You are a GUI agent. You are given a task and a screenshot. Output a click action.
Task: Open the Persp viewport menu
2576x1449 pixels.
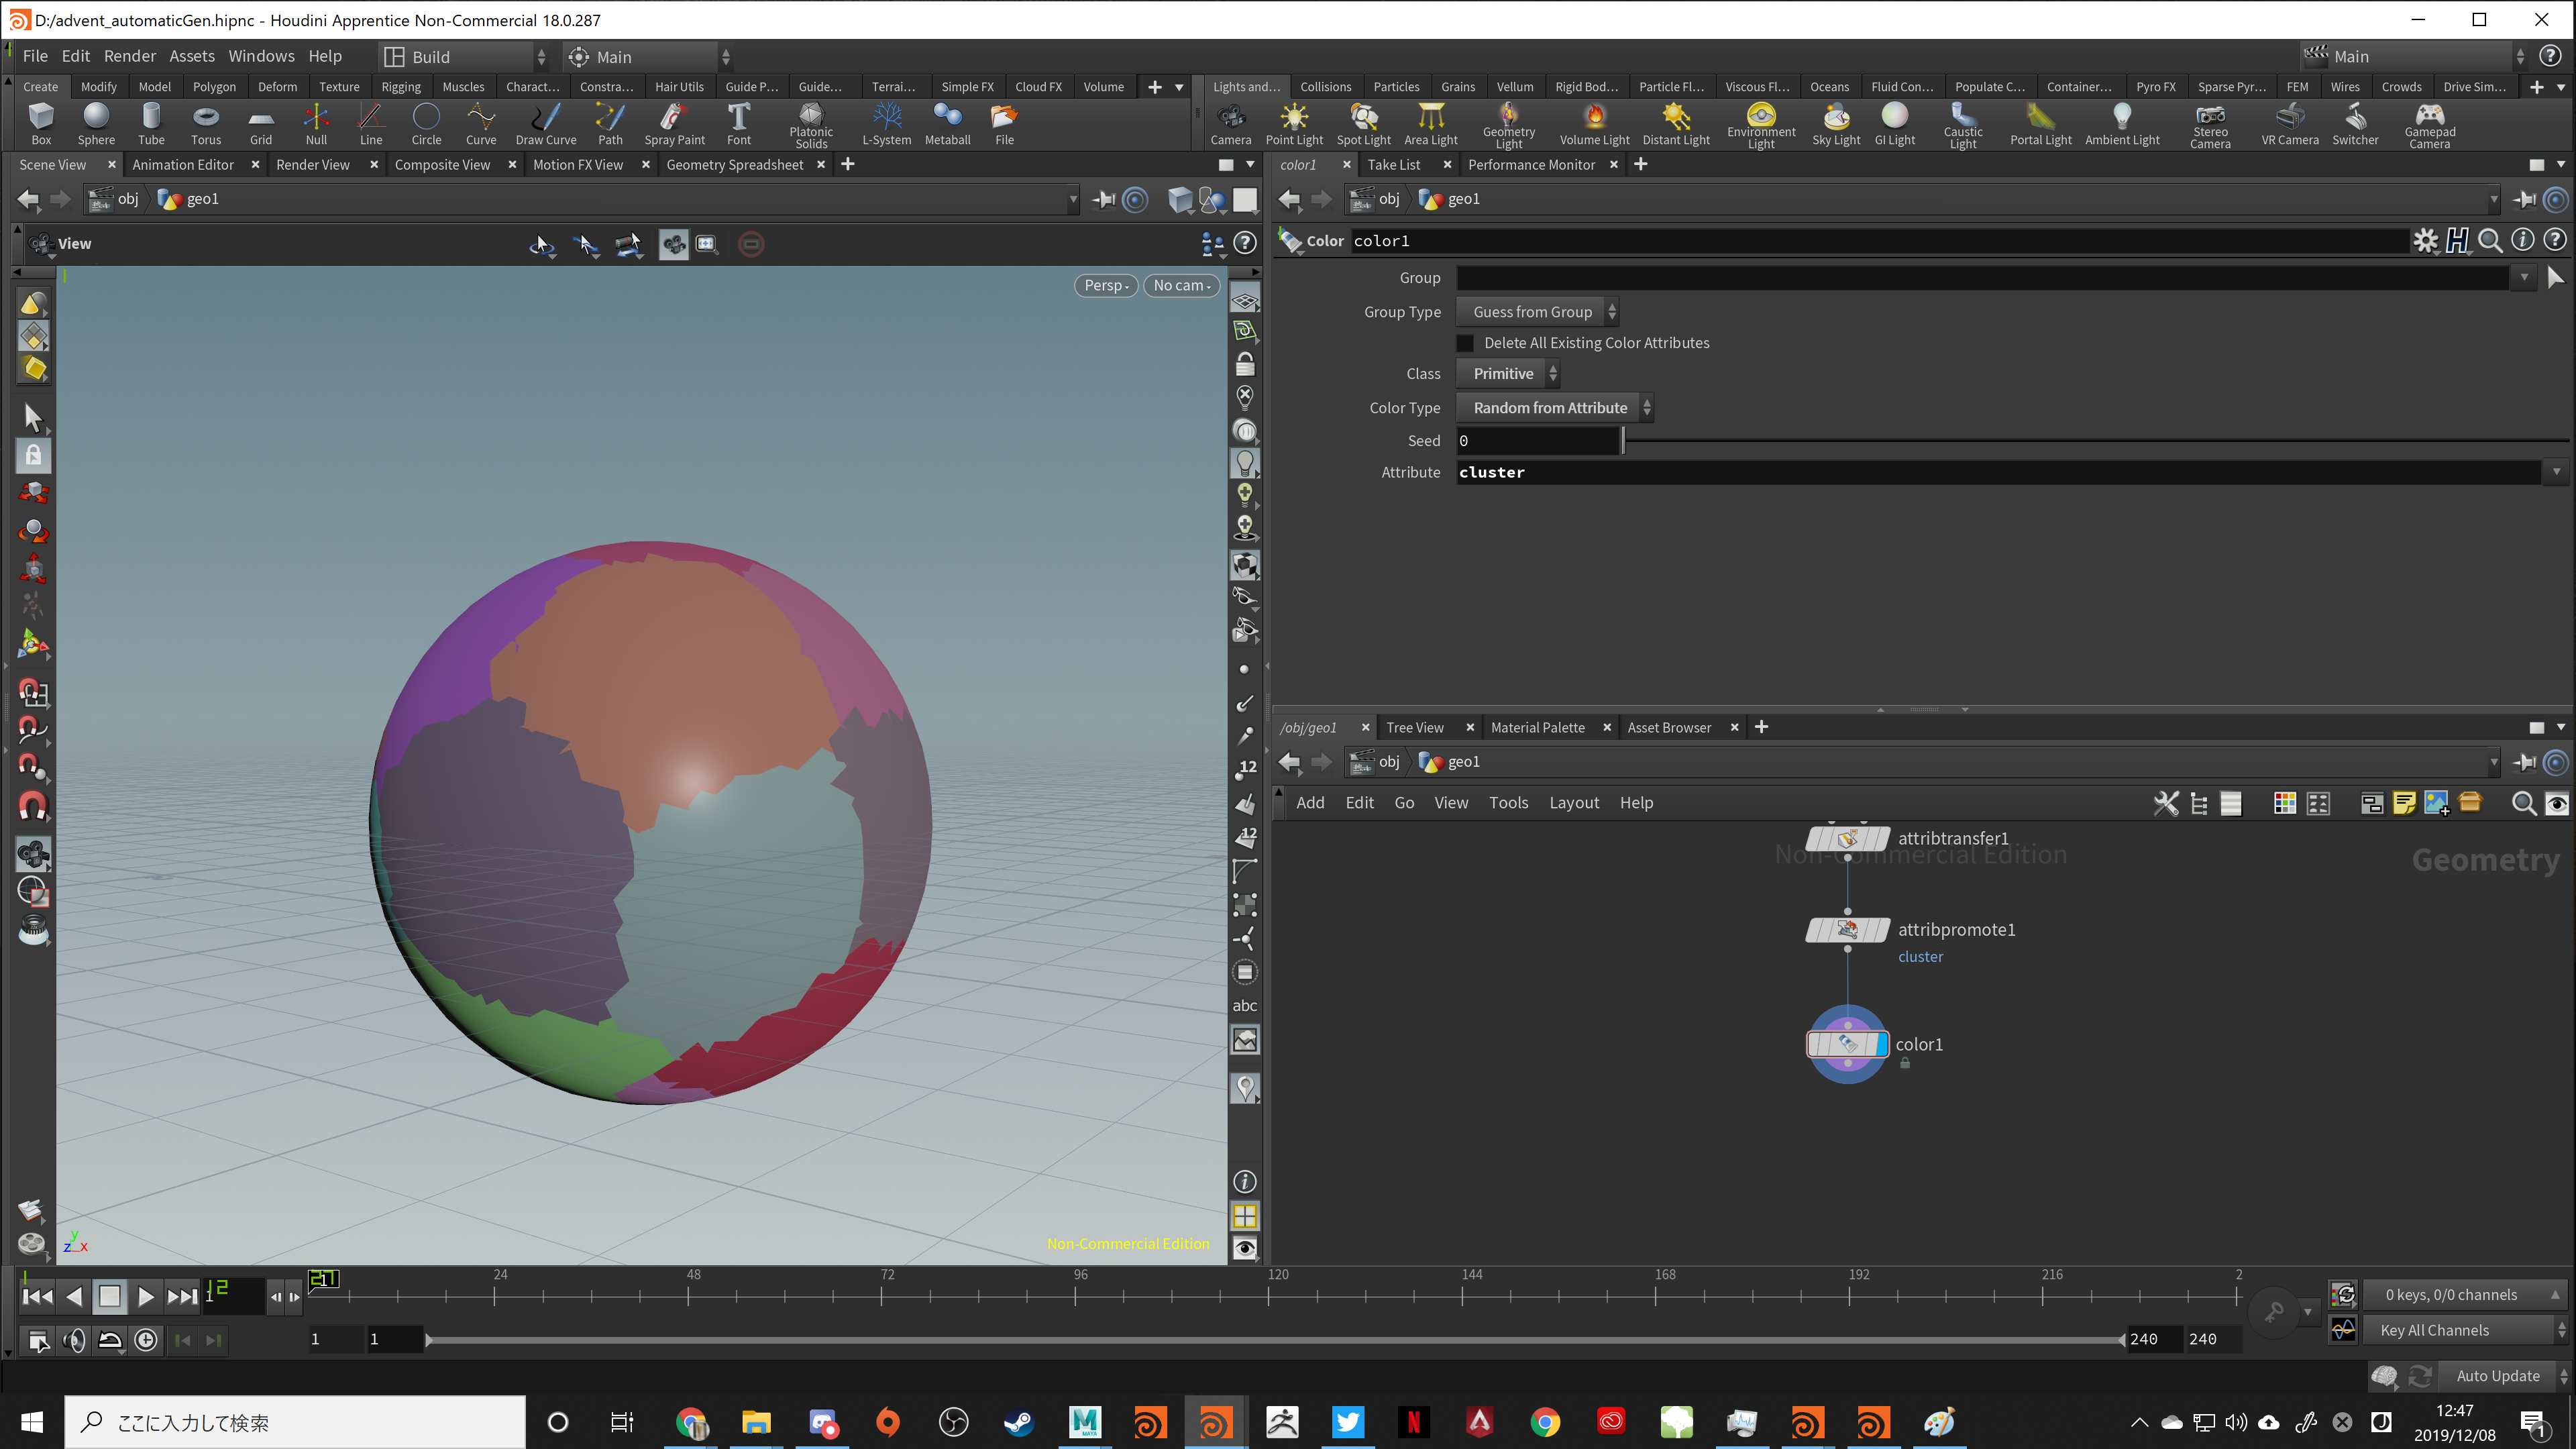[1105, 285]
